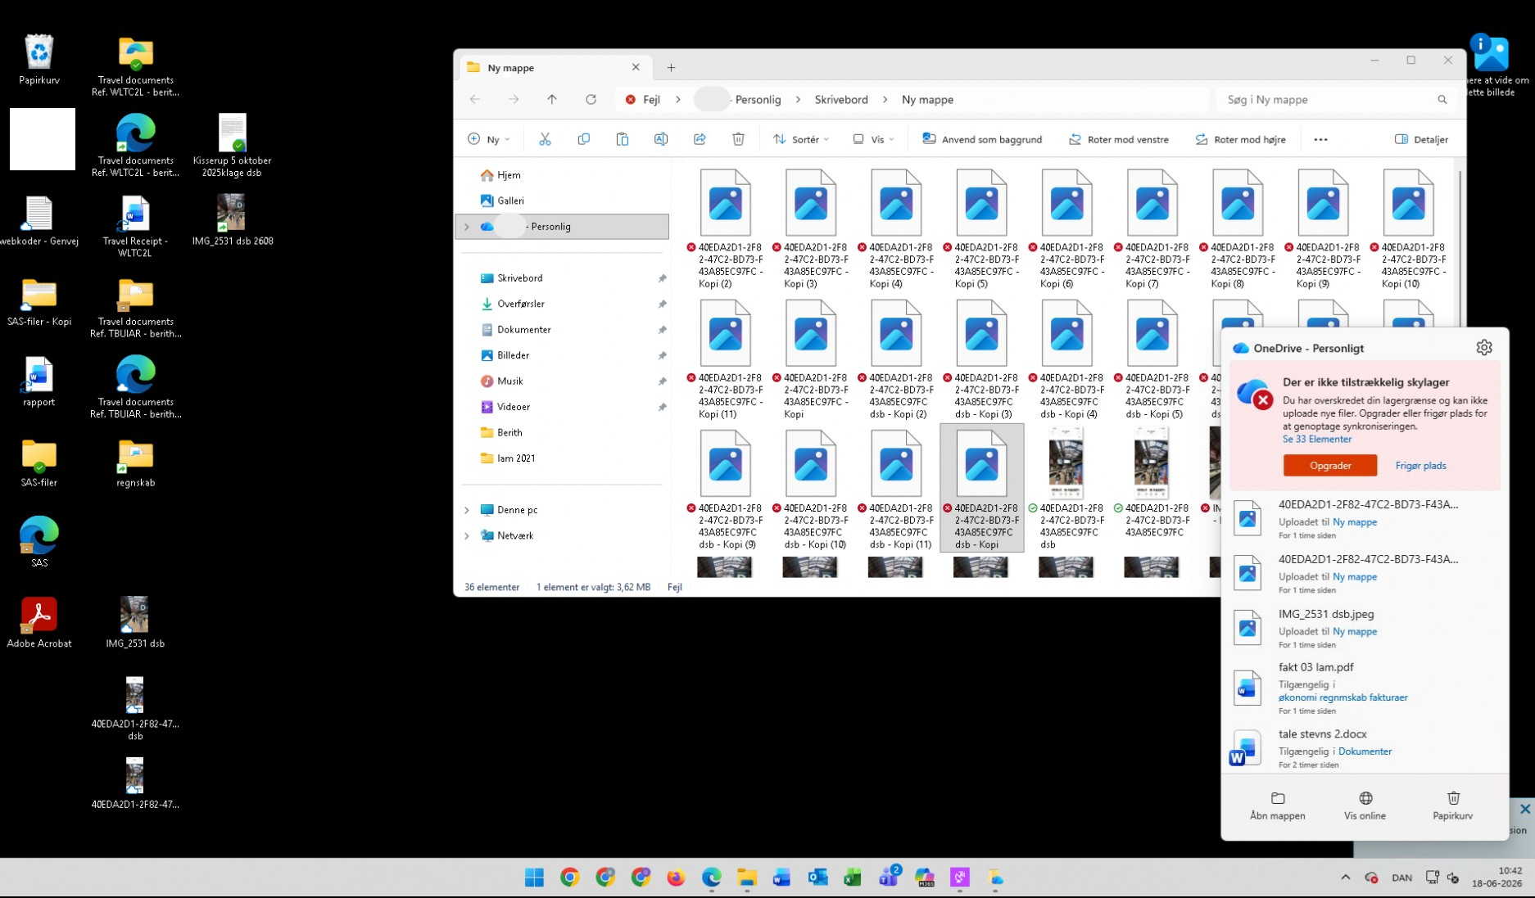Toggle the Detaljer pane button
The image size is (1535, 898).
[1421, 139]
